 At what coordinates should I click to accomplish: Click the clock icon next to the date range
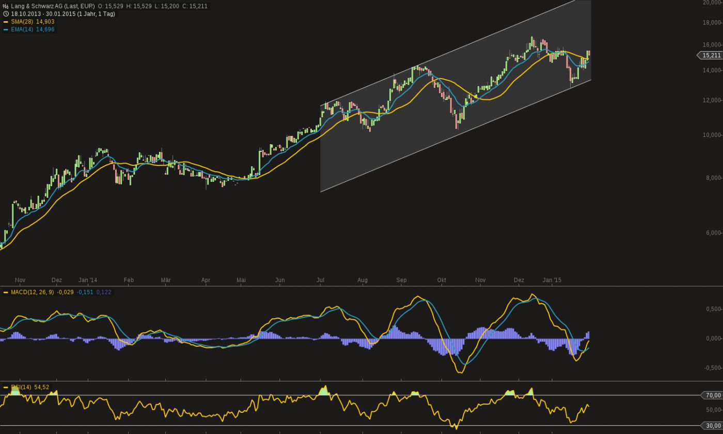(6, 14)
